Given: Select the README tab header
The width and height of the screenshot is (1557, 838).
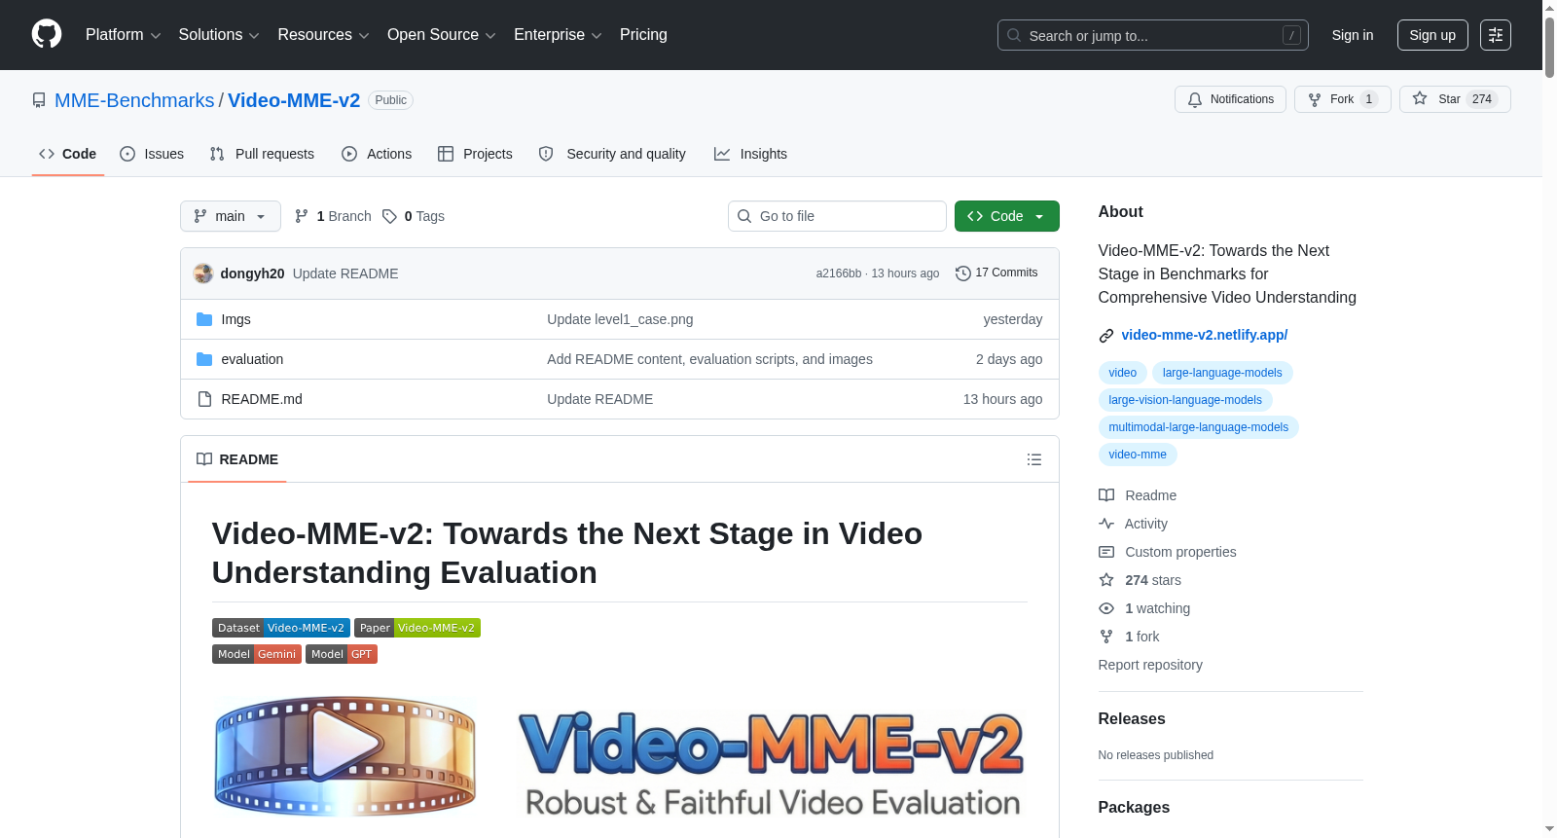Looking at the screenshot, I should pyautogui.click(x=237, y=459).
